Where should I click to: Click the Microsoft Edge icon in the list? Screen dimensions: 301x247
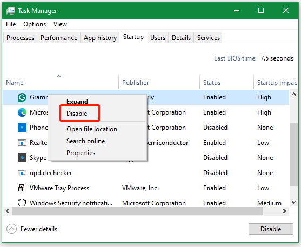coord(22,112)
